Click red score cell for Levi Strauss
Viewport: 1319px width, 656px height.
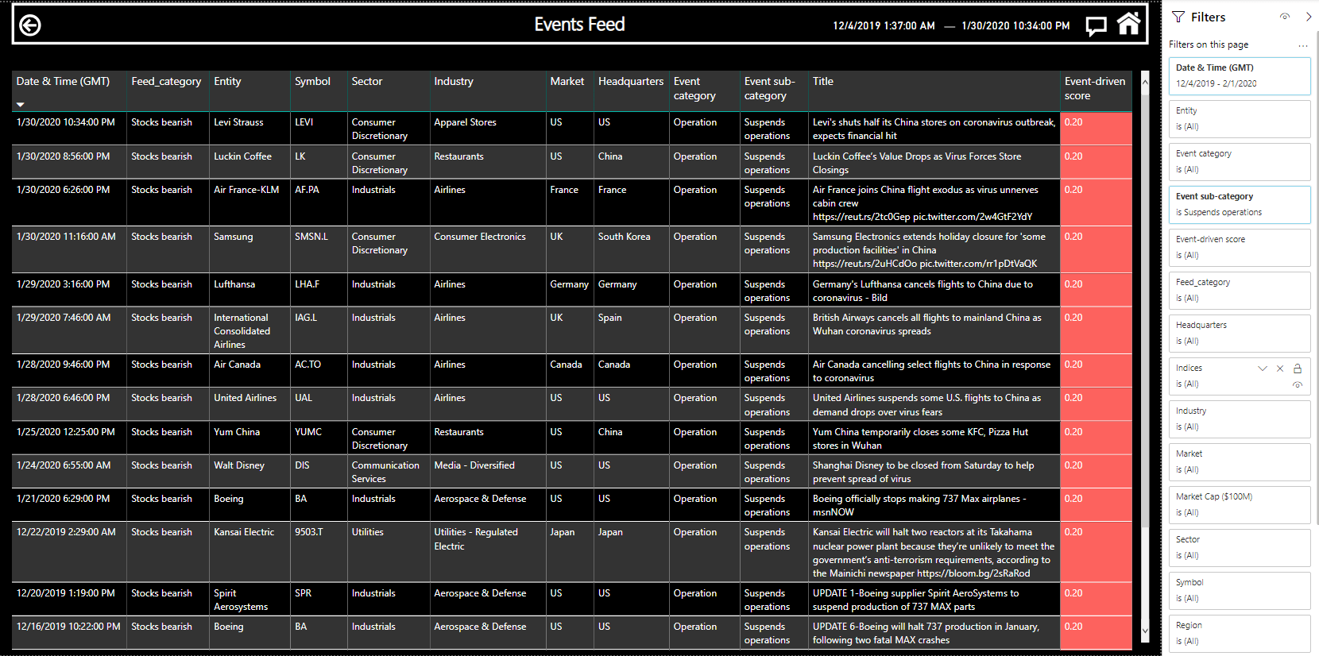coord(1096,129)
